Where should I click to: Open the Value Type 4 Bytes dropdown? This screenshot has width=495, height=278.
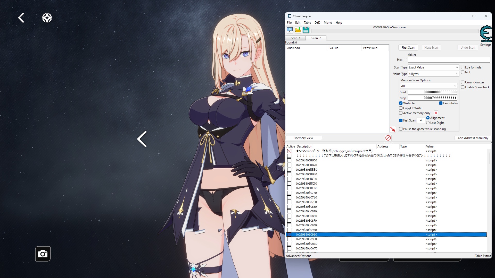433,74
